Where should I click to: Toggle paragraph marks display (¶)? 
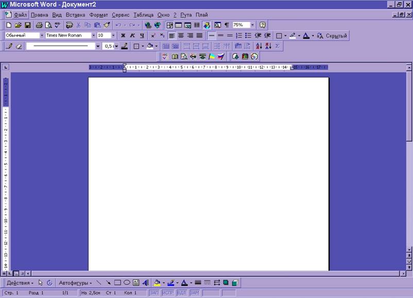tap(227, 25)
